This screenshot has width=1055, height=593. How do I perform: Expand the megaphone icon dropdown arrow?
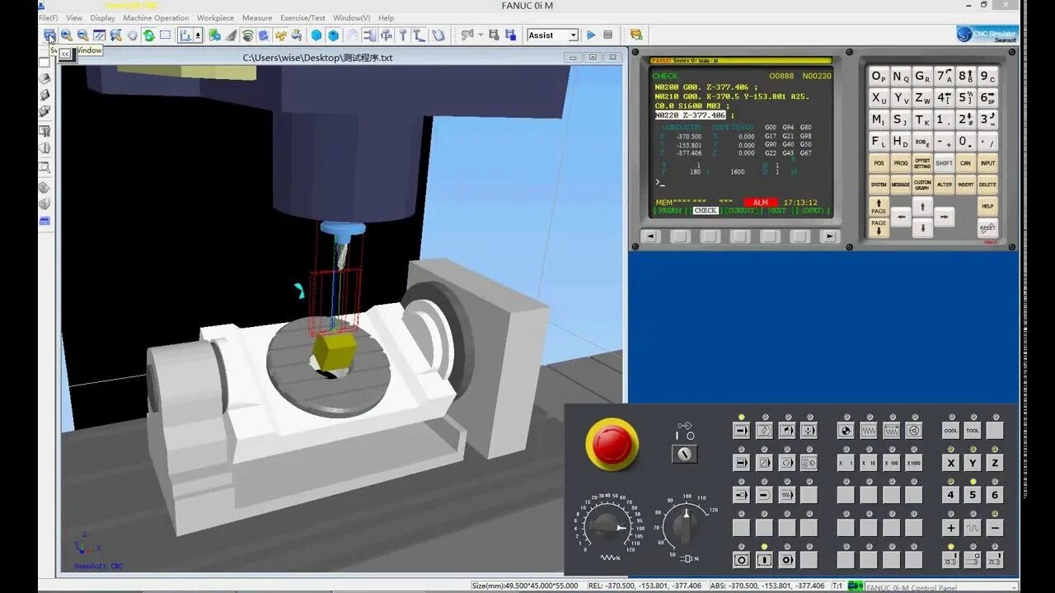click(481, 35)
